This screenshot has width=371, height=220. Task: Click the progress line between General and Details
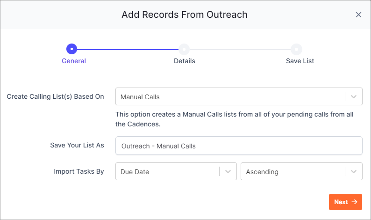[128, 49]
